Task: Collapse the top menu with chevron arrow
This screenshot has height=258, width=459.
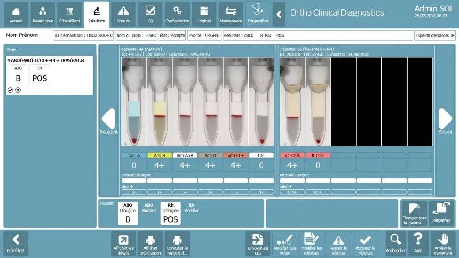Action: [279, 14]
